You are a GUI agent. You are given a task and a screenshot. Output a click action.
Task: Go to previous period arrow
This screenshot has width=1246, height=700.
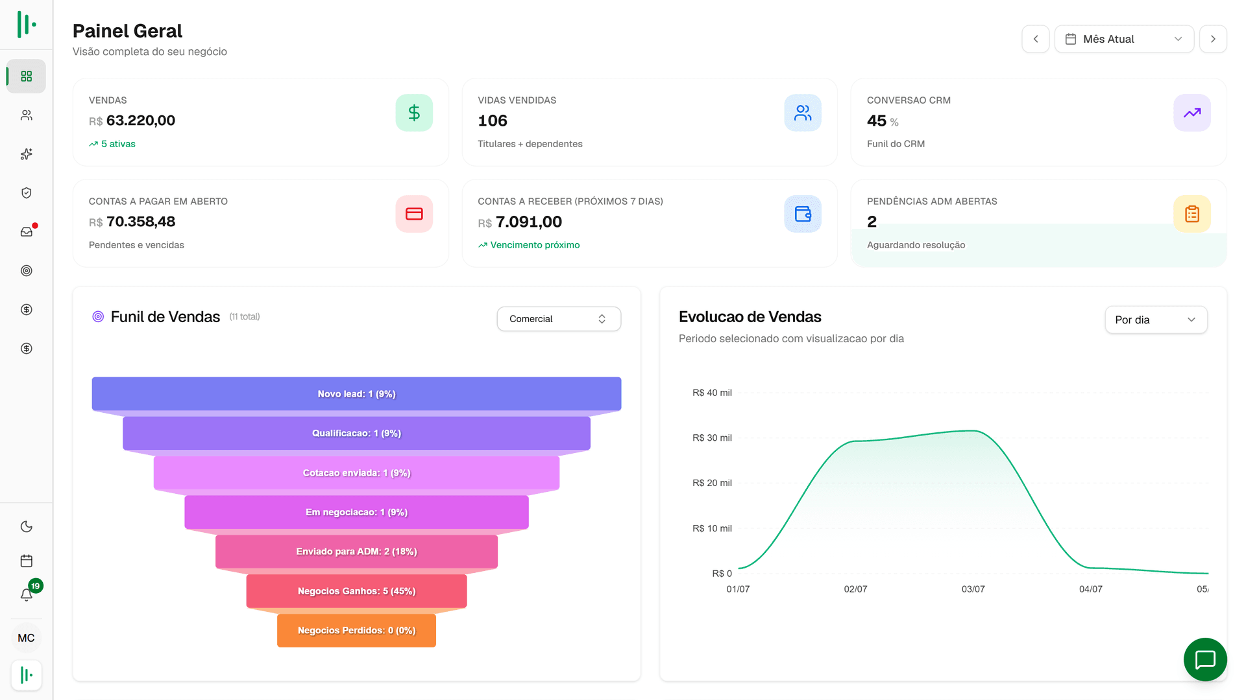pos(1036,39)
